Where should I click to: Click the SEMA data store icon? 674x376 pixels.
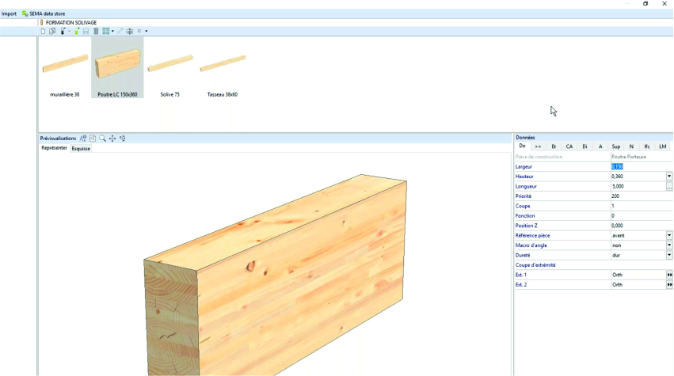pos(25,13)
